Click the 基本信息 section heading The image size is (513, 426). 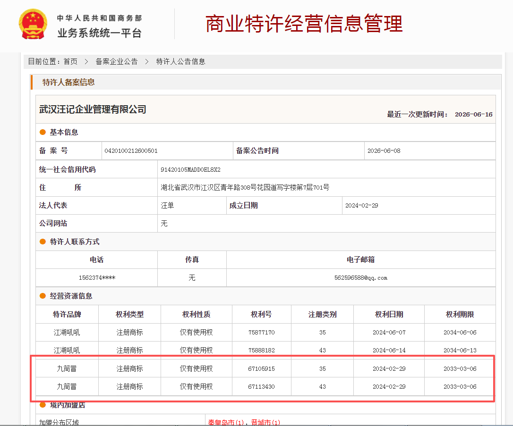[x=64, y=132]
